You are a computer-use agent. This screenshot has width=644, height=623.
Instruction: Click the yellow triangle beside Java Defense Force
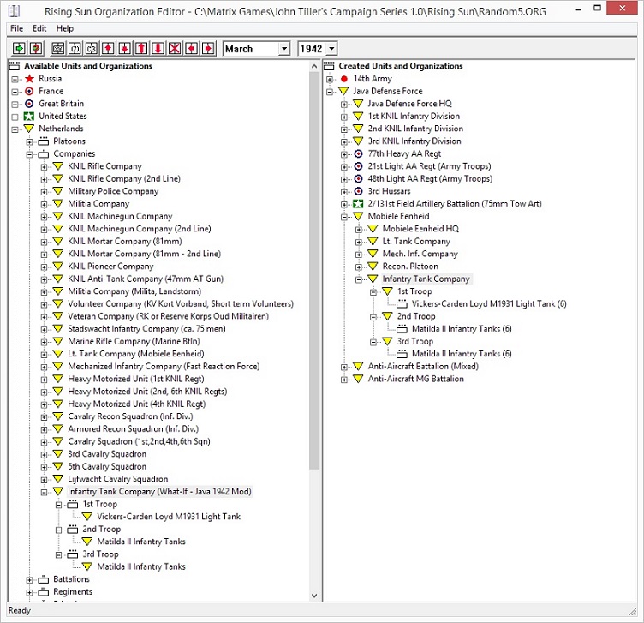[x=343, y=91]
